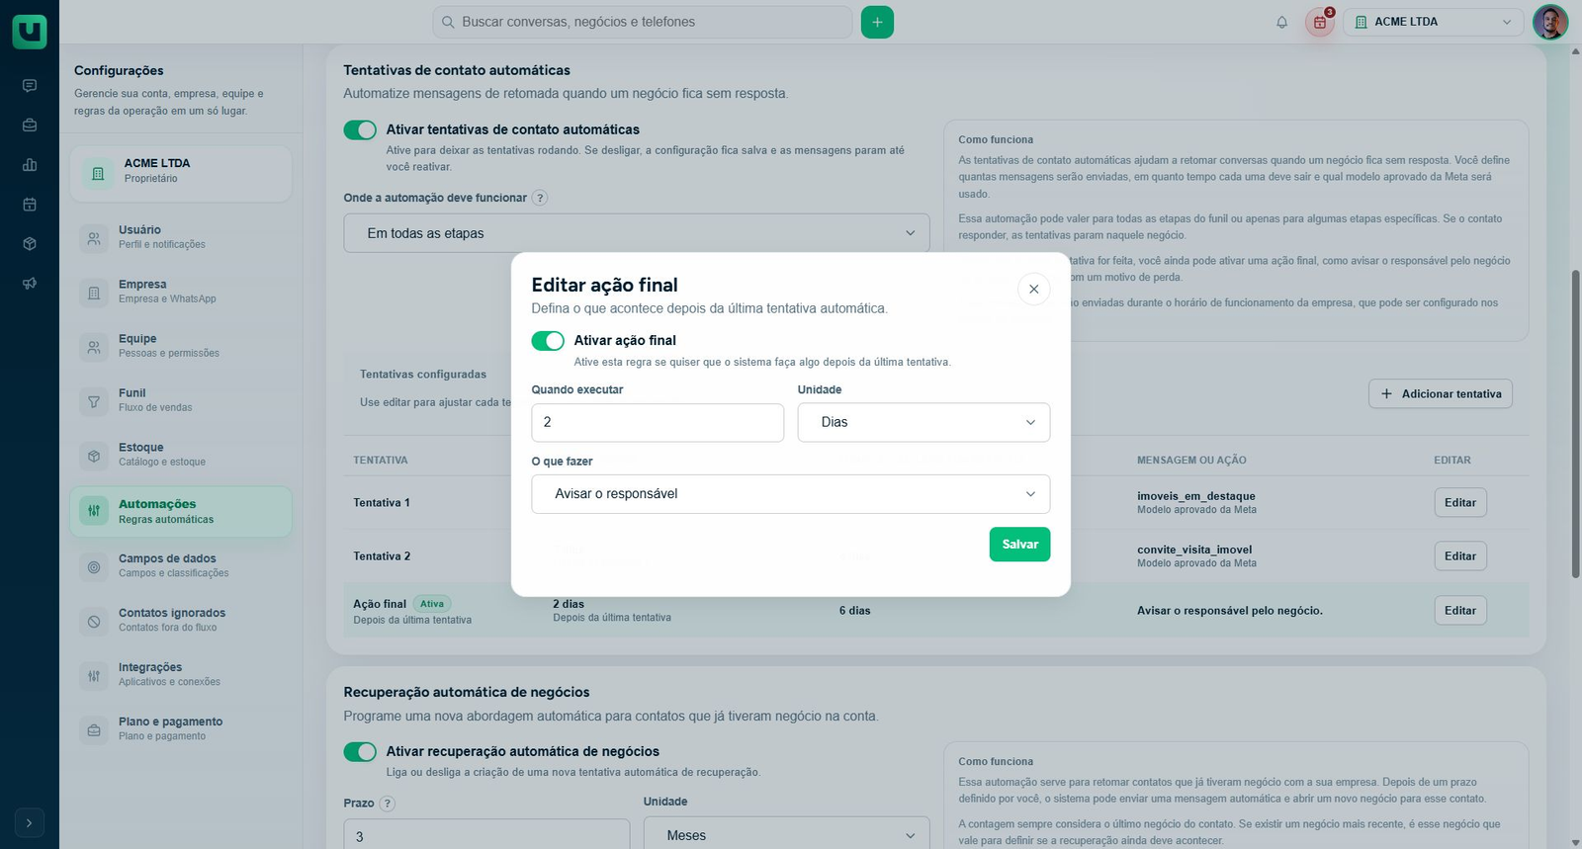Open 'Contatos ignorados' settings
1582x849 pixels.
point(181,621)
